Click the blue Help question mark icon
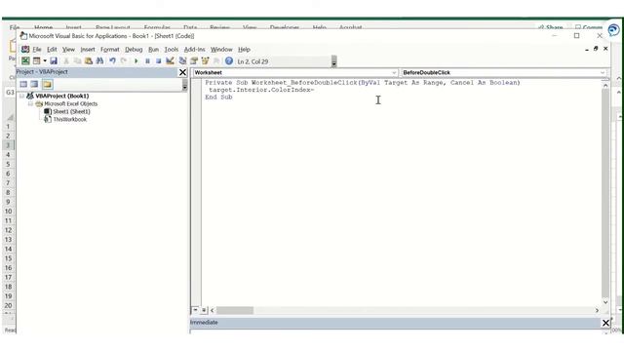 click(x=229, y=60)
